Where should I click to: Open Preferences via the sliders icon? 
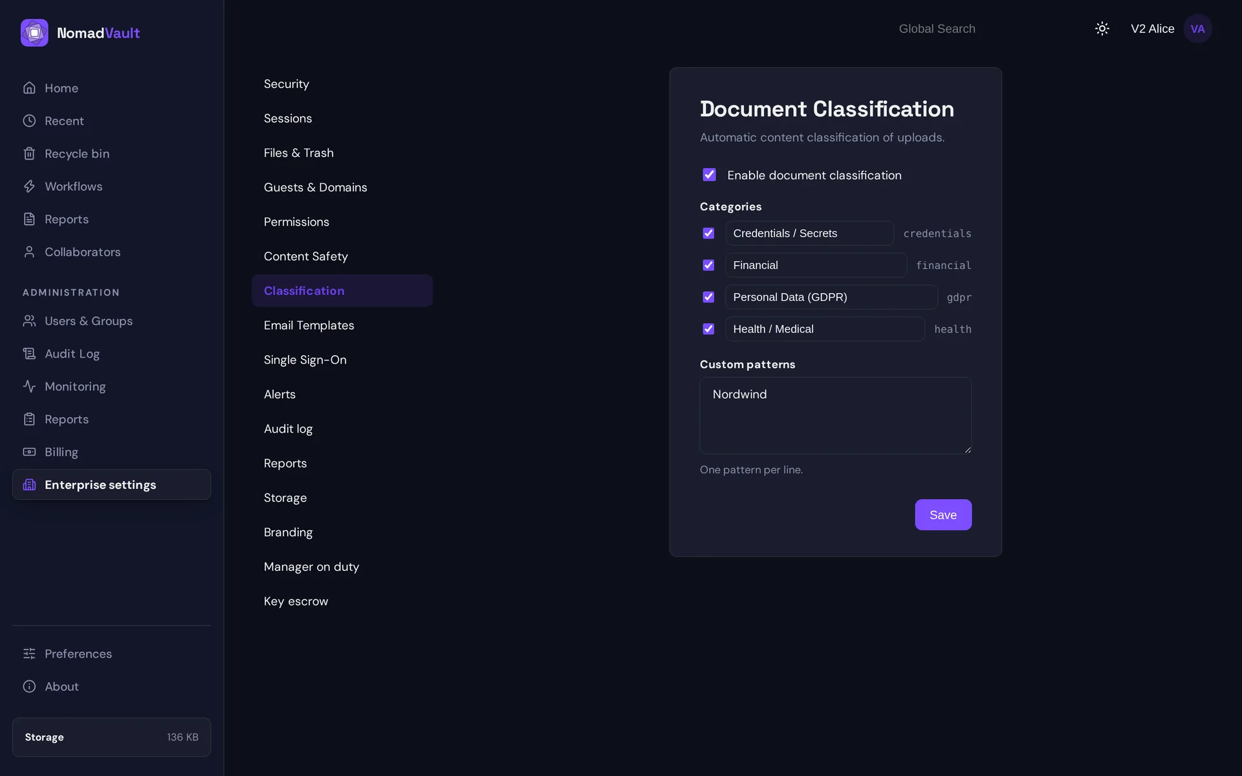point(29,653)
